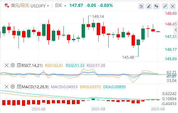Click the MACD(12,26,9) label
Image resolution: width=178 pixels, height=113 pixels.
coord(35,87)
